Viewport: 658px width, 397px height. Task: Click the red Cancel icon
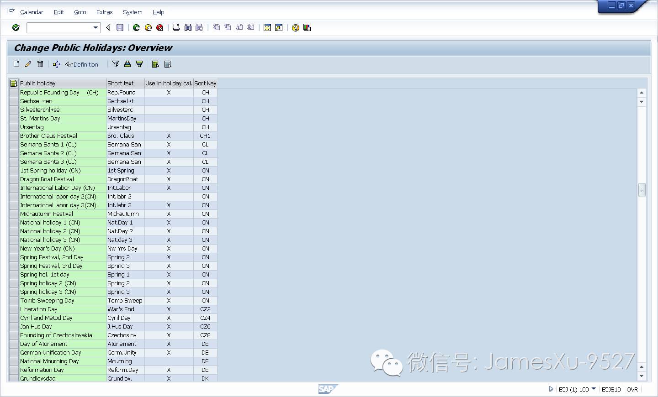(x=159, y=28)
